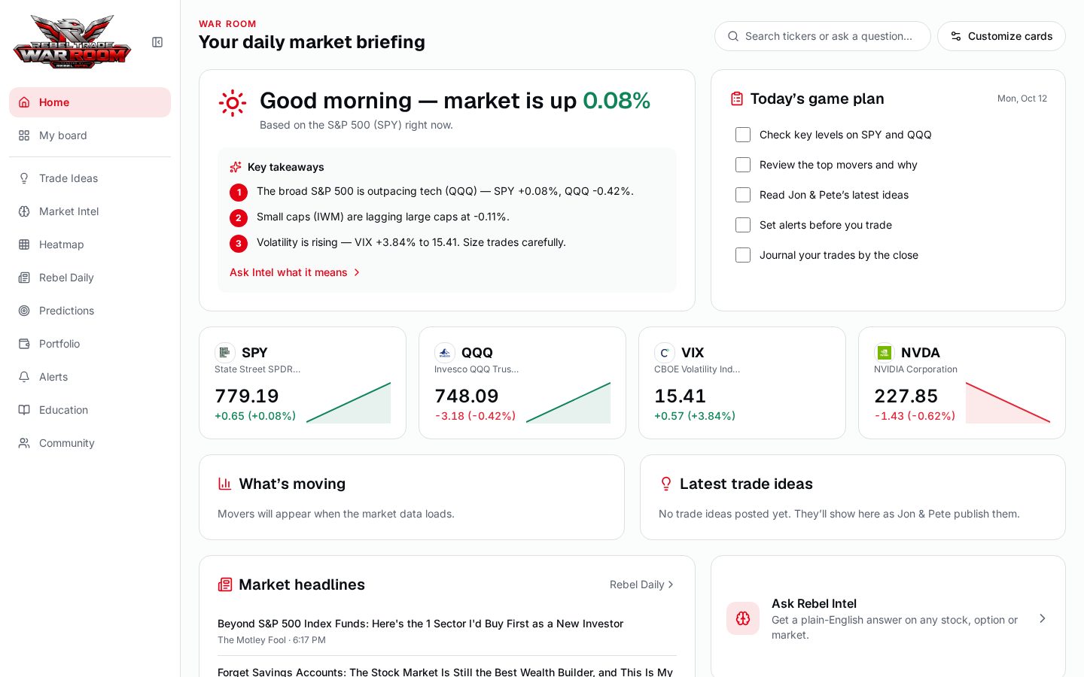Viewport: 1084px width, 677px height.
Task: Check 'Check key levels on SPY and QQQ'
Action: pyautogui.click(x=743, y=135)
